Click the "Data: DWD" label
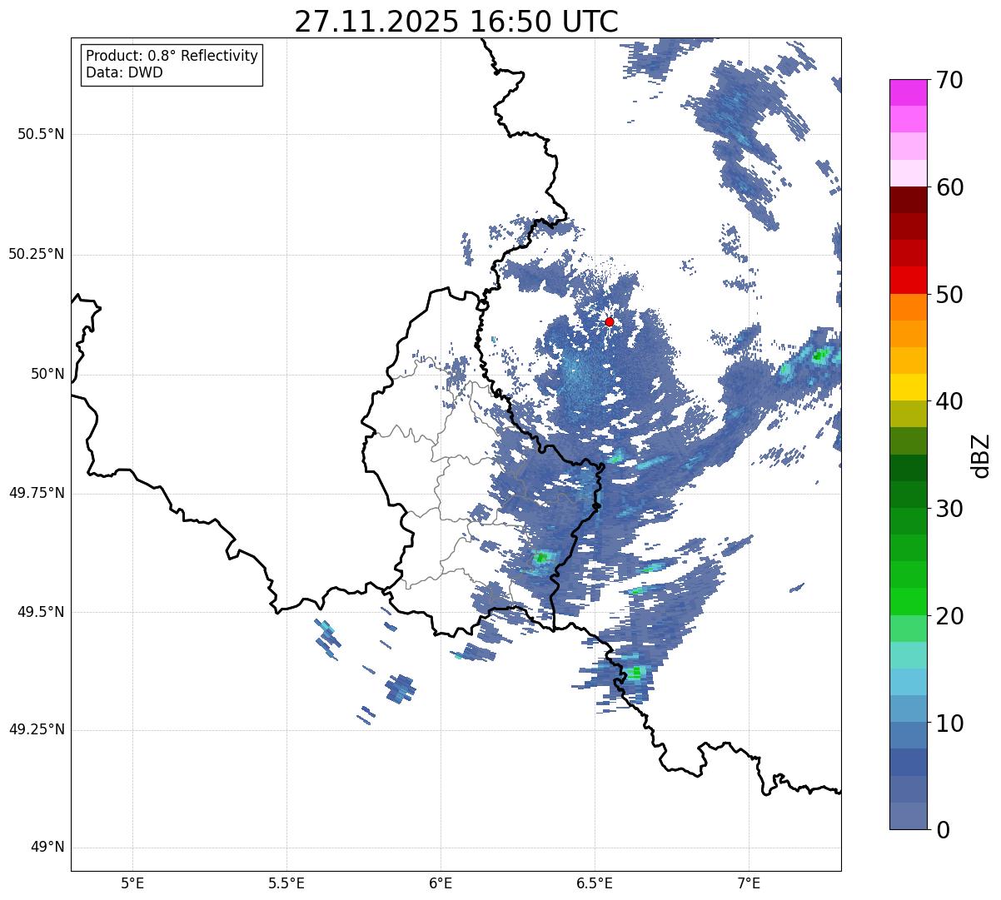 tap(124, 72)
